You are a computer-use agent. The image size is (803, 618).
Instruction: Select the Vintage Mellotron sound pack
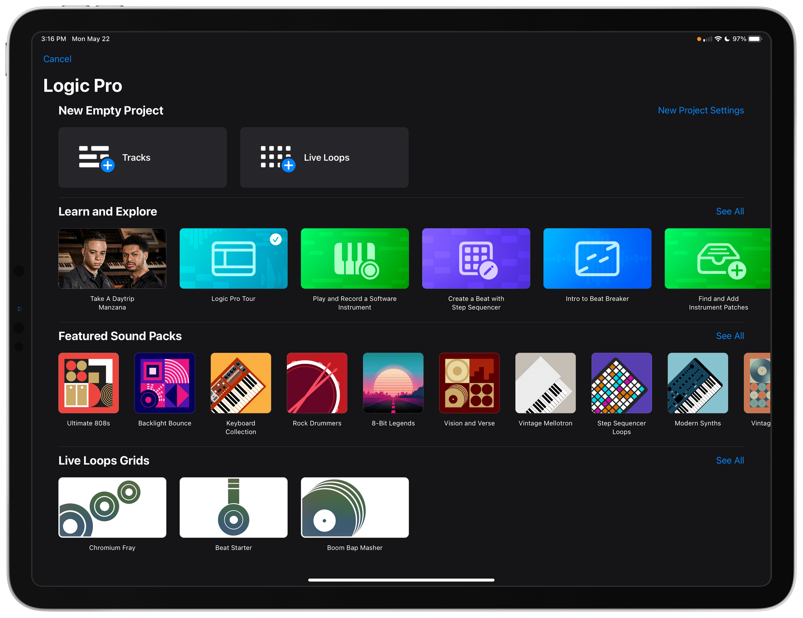click(x=545, y=383)
